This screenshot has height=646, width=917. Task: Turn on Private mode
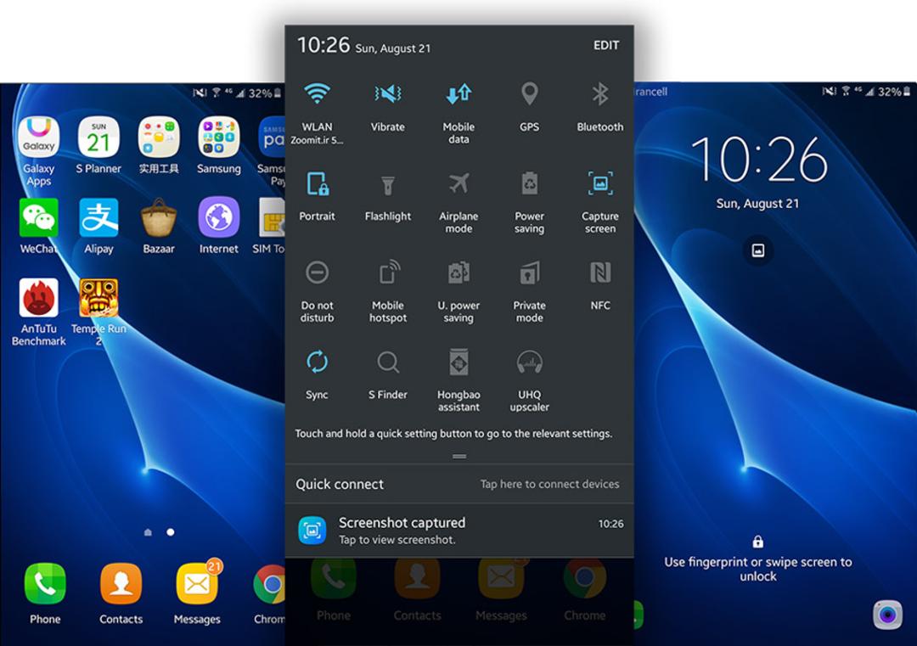click(x=529, y=291)
